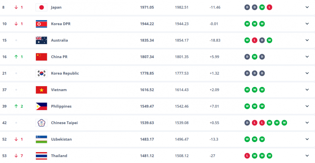Open the Chinese Taipei team name
This screenshot has width=315, height=163.
click(64, 123)
